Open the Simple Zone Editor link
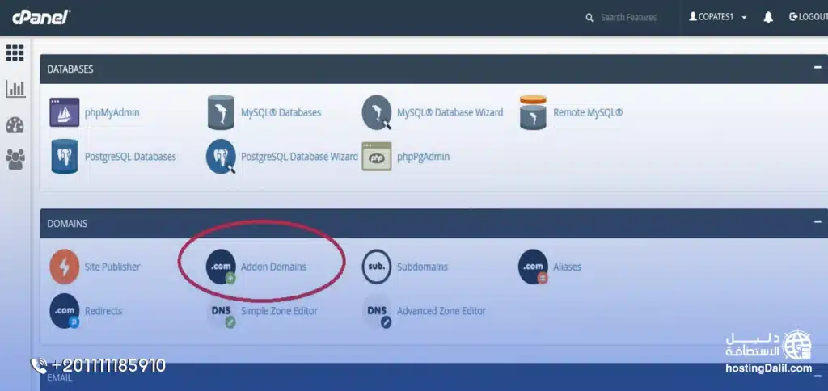Viewport: 828px width, 391px height. [x=278, y=311]
